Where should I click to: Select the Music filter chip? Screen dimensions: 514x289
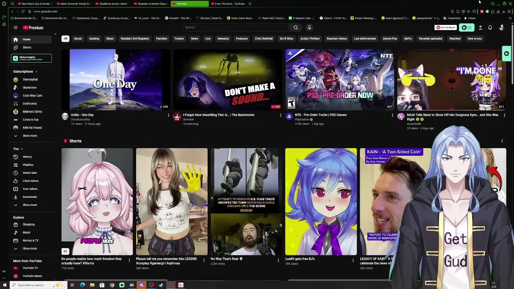click(78, 39)
